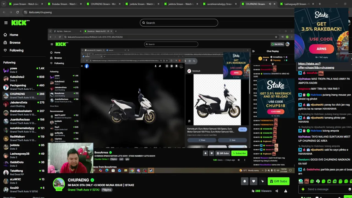352x198 pixels.
Task: Open the tab search dropdown chevron
Action: 4,4
